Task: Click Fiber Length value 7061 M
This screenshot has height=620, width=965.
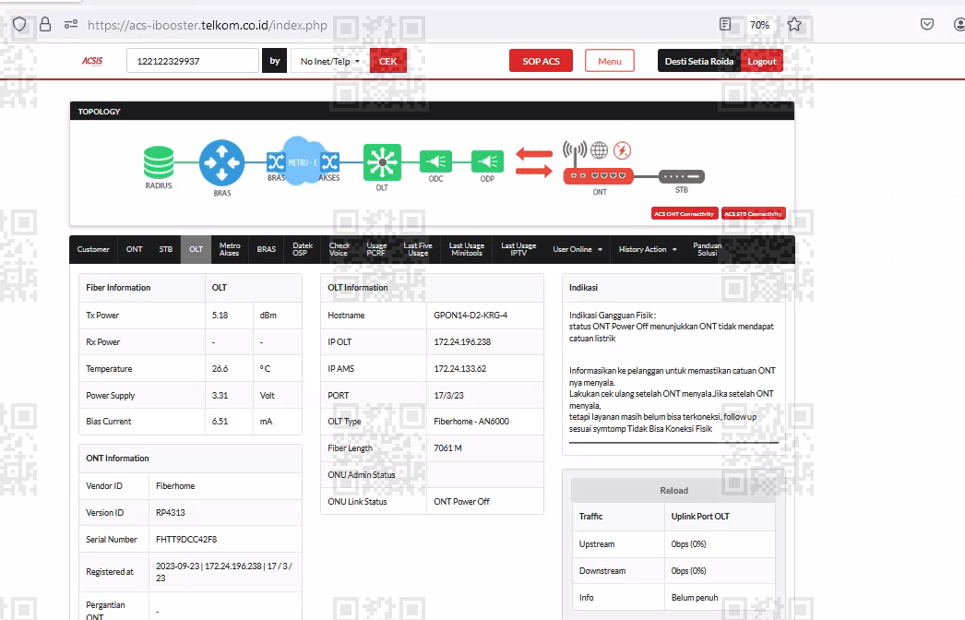Action: [x=447, y=448]
